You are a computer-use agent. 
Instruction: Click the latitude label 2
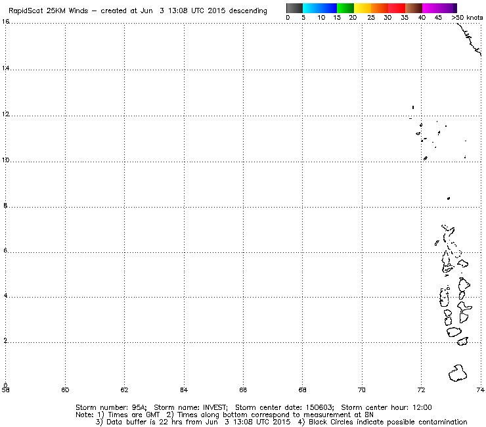(x=5, y=340)
